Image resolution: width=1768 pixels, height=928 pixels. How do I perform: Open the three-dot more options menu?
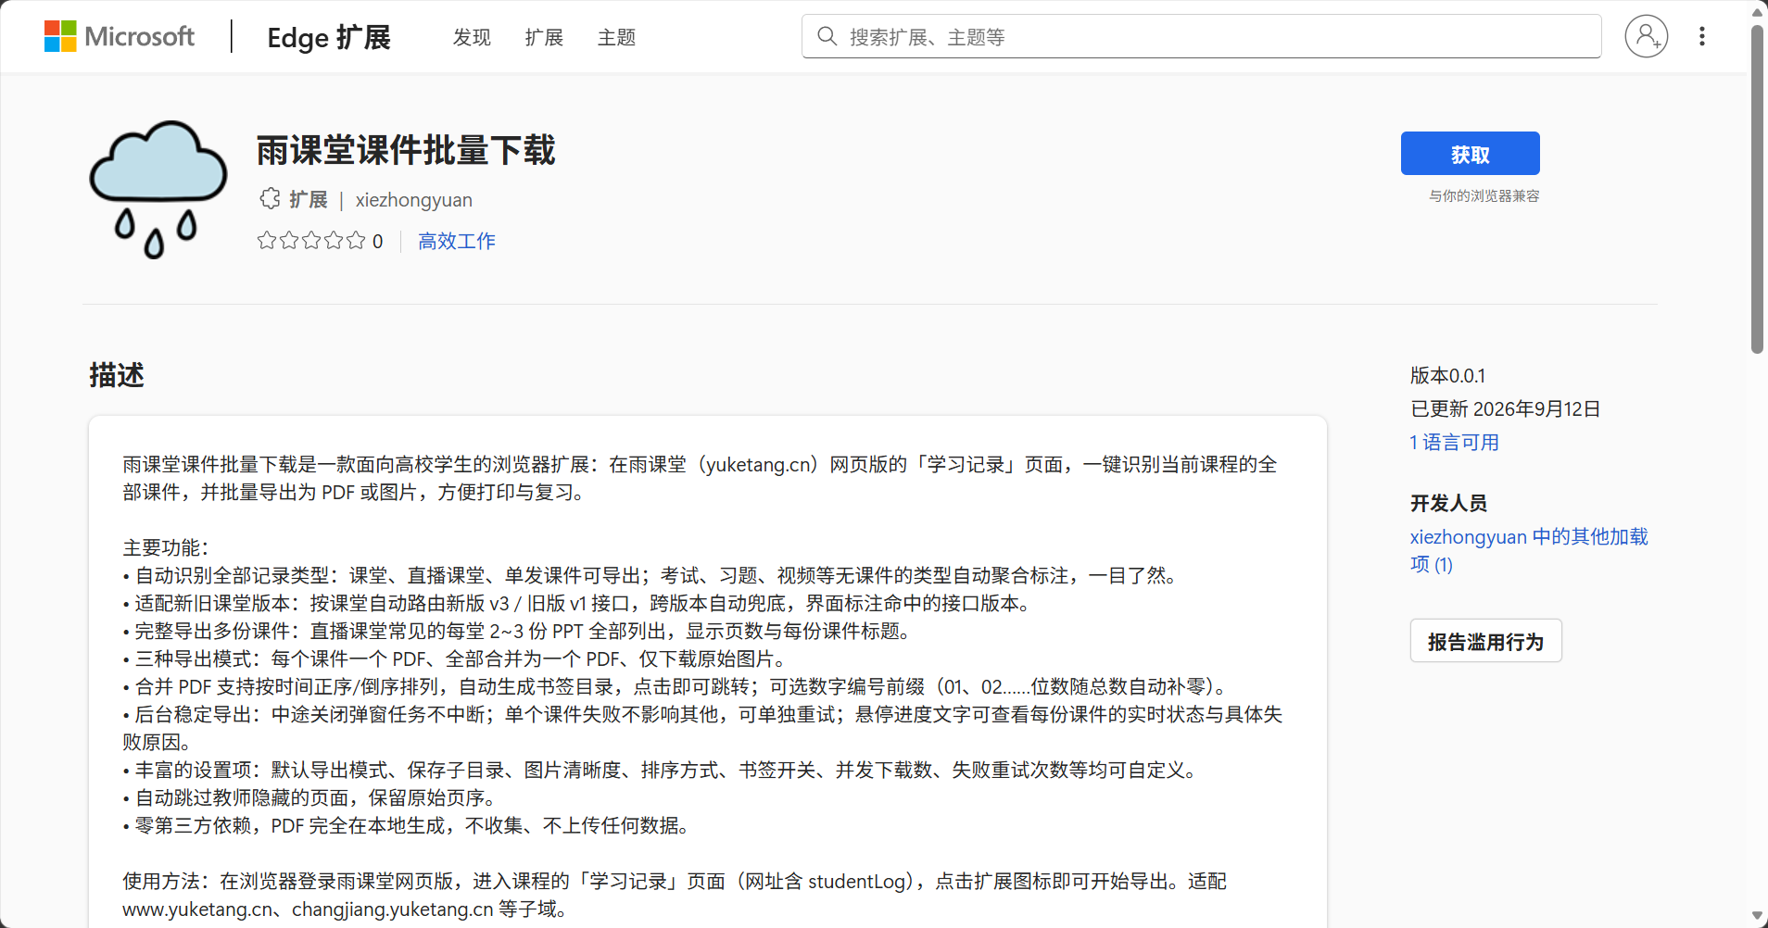(1701, 36)
